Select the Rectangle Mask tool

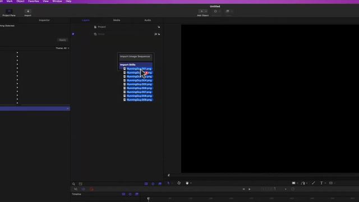coord(331,183)
